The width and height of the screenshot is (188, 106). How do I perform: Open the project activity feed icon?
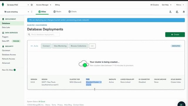coord(177,12)
